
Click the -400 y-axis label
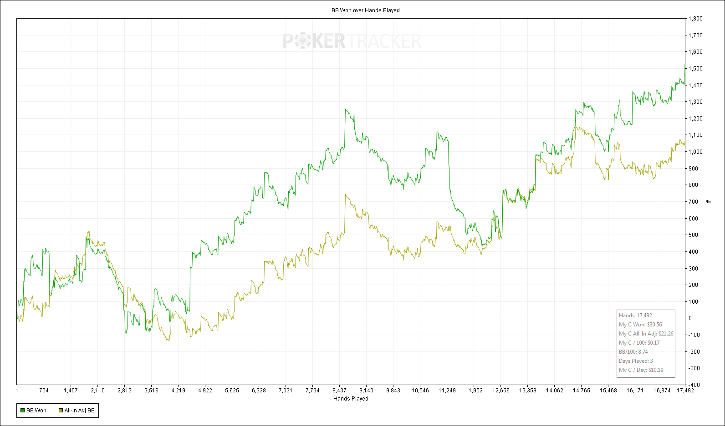point(694,385)
